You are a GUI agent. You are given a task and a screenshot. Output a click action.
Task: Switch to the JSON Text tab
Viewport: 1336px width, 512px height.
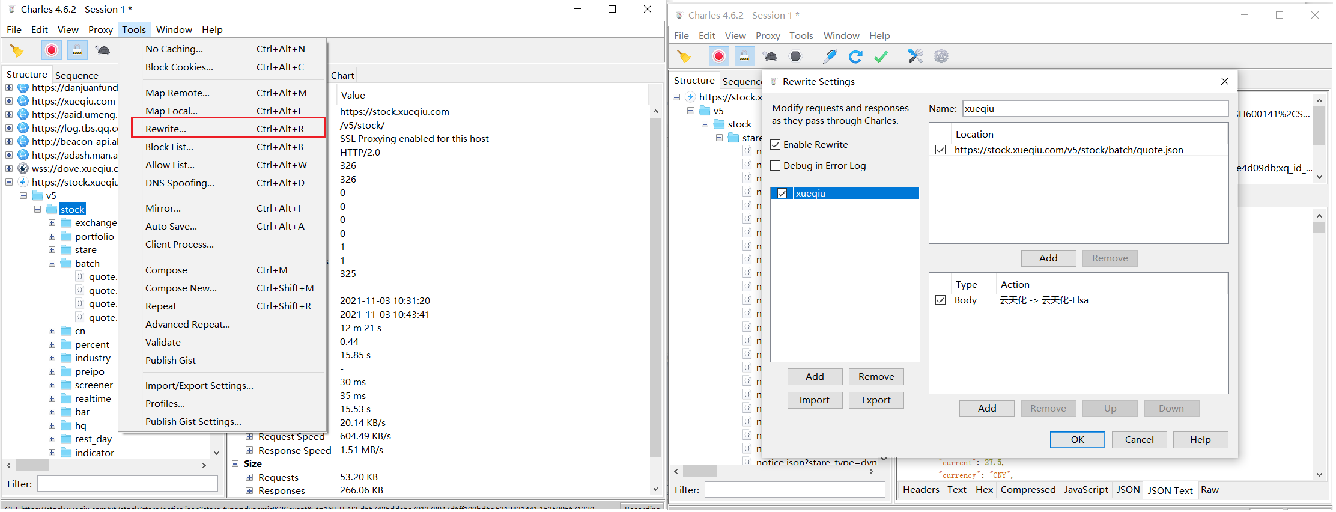1170,490
